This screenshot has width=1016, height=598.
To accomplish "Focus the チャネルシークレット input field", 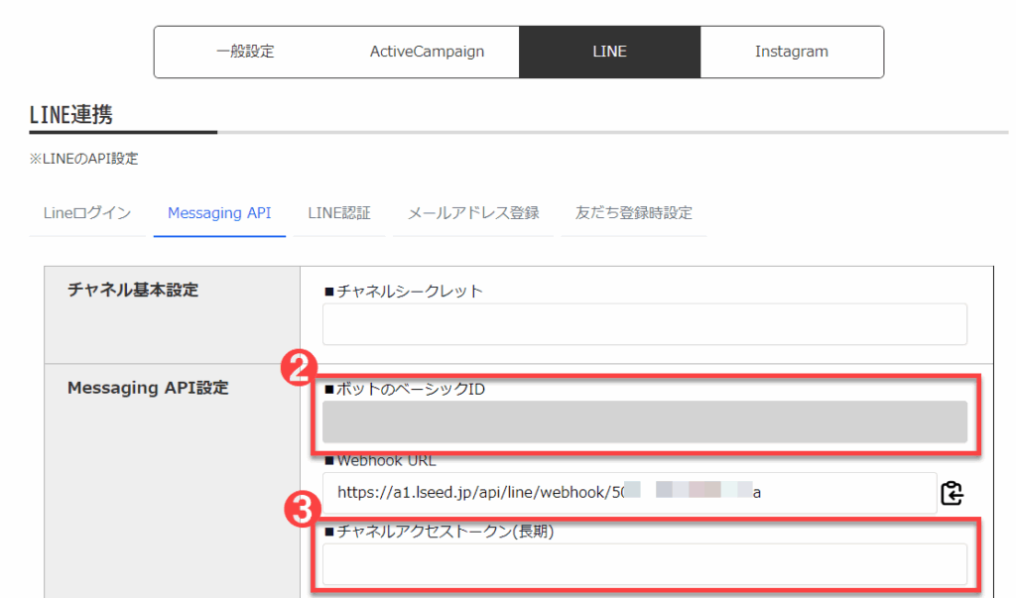I will [x=644, y=324].
